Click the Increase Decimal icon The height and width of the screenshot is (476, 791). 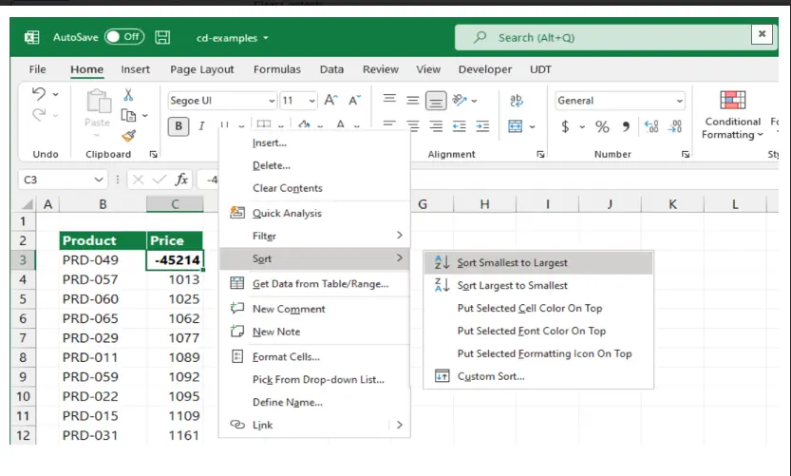[x=651, y=126]
